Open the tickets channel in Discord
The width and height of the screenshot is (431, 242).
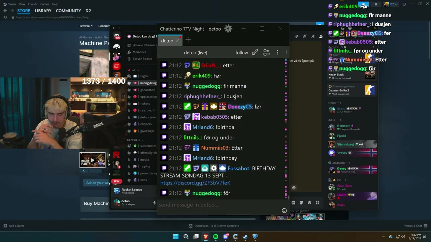(142, 104)
